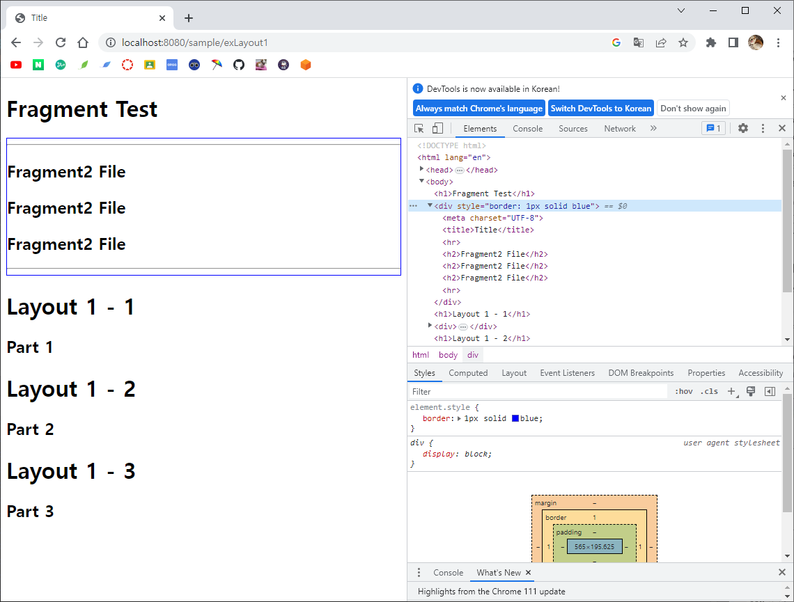This screenshot has height=602, width=794.
Task: Open the Properties tab
Action: pyautogui.click(x=706, y=373)
